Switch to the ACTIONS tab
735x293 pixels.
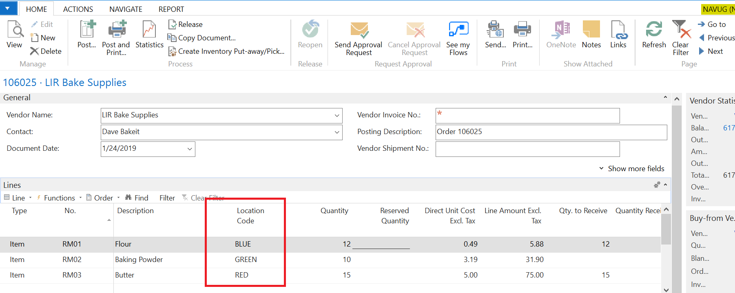coord(78,9)
